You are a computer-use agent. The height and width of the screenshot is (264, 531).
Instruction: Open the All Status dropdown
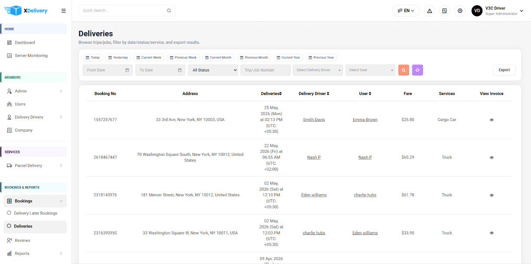point(213,70)
